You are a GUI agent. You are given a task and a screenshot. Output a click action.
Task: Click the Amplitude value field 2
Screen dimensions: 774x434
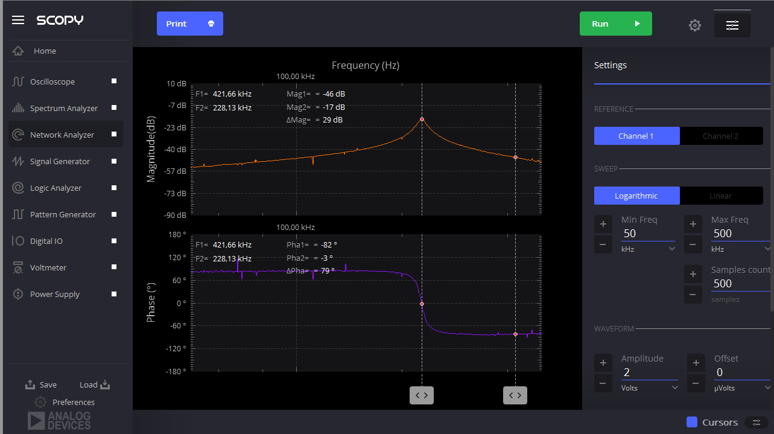[650, 372]
